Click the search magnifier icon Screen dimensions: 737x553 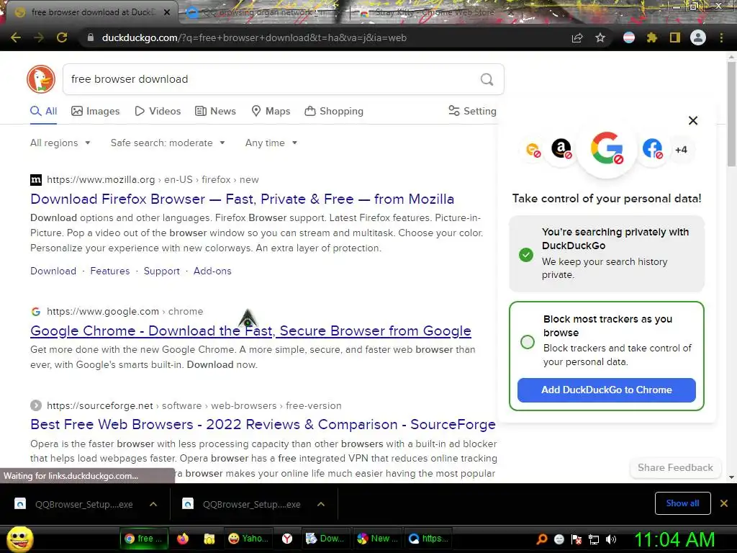487,79
